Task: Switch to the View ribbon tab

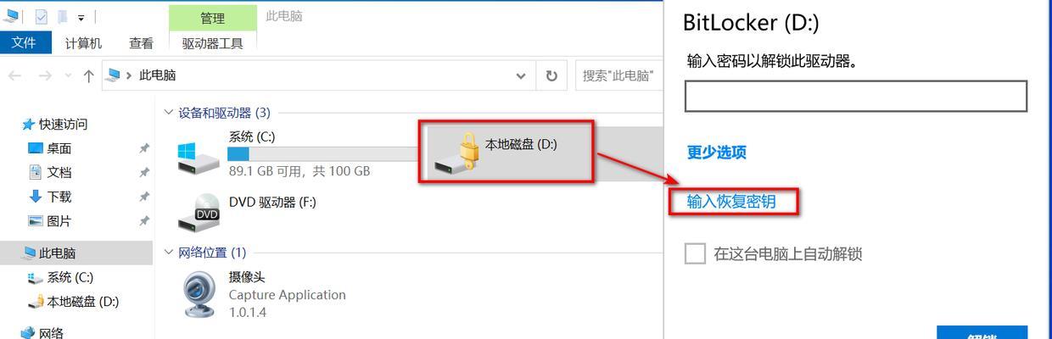Action: pyautogui.click(x=142, y=42)
